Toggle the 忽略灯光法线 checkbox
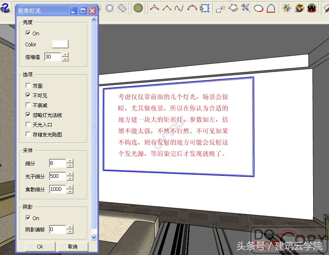Viewport: 329px width, 255px height. (x=28, y=115)
